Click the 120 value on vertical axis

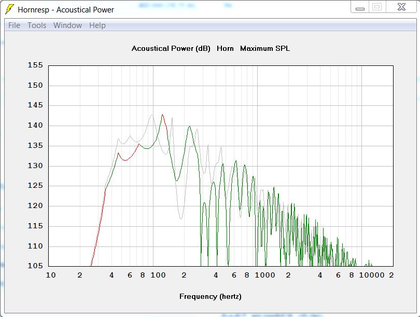(35, 205)
